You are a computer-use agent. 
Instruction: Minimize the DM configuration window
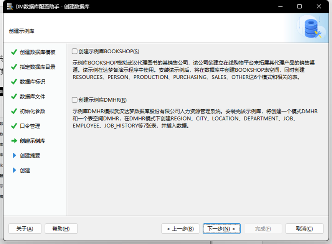pos(281,7)
